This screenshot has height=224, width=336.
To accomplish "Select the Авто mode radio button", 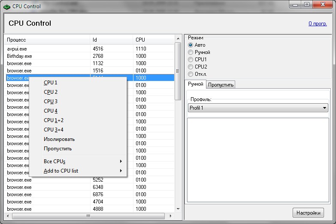I will pos(190,45).
